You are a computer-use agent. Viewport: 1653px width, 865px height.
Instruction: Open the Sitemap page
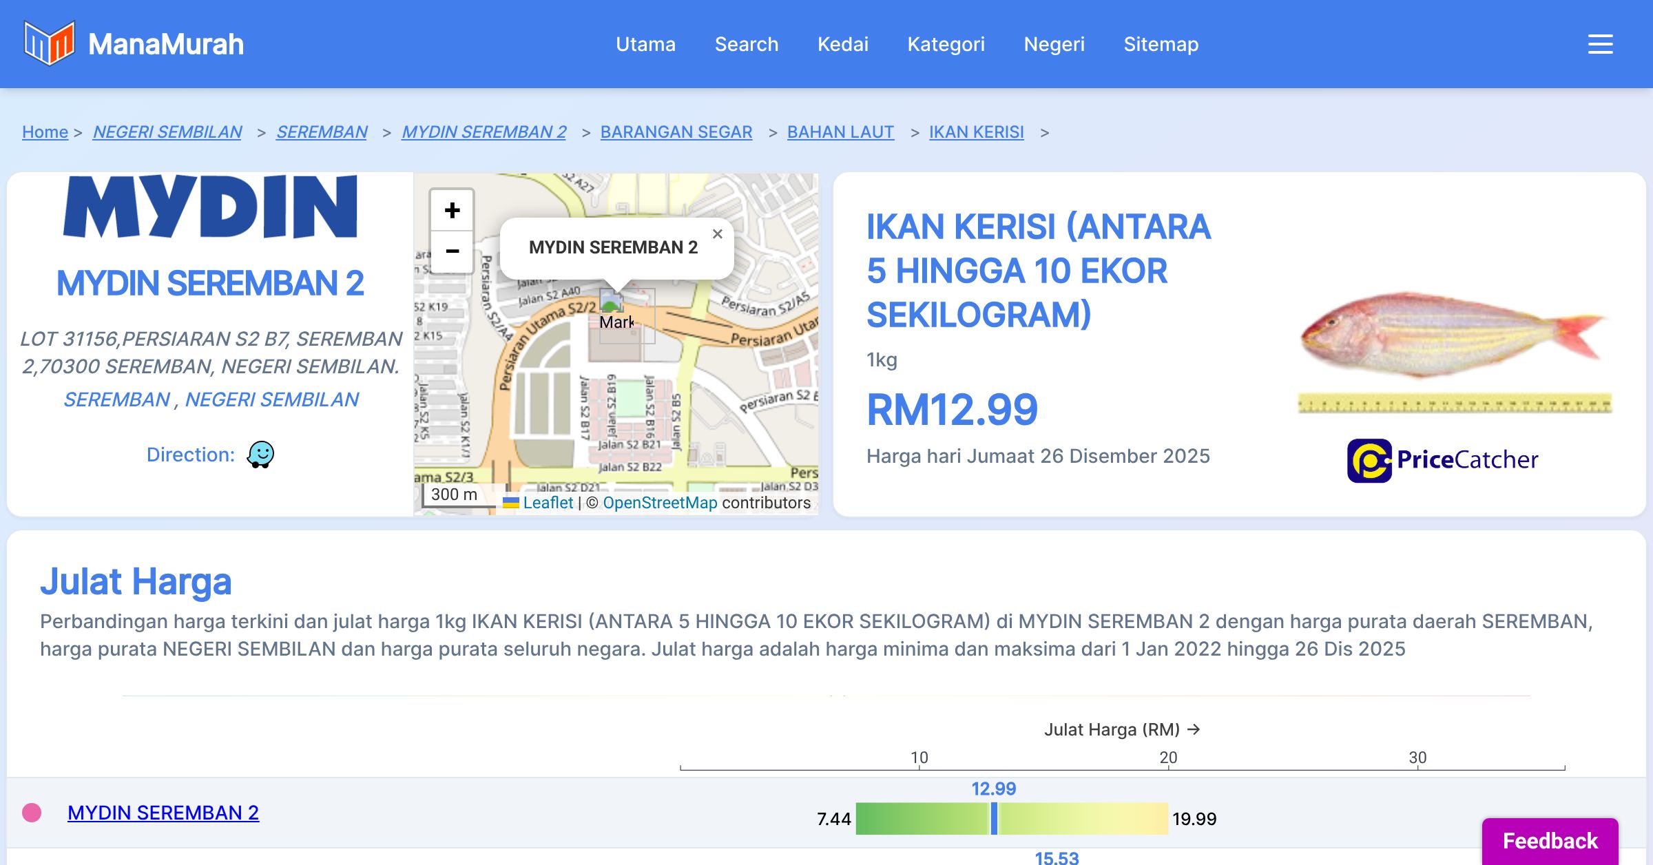(x=1161, y=44)
